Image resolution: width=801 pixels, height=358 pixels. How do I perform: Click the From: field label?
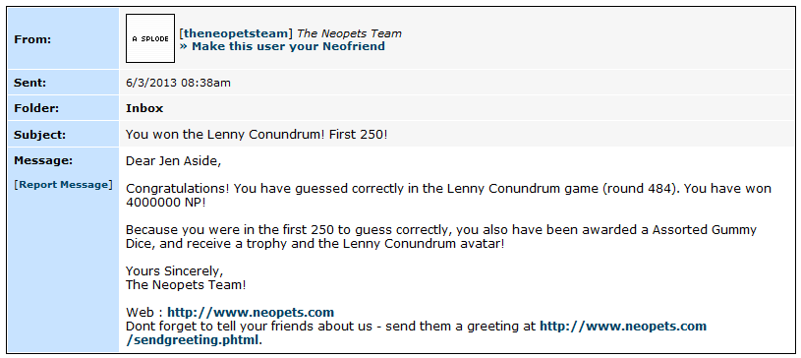(32, 39)
